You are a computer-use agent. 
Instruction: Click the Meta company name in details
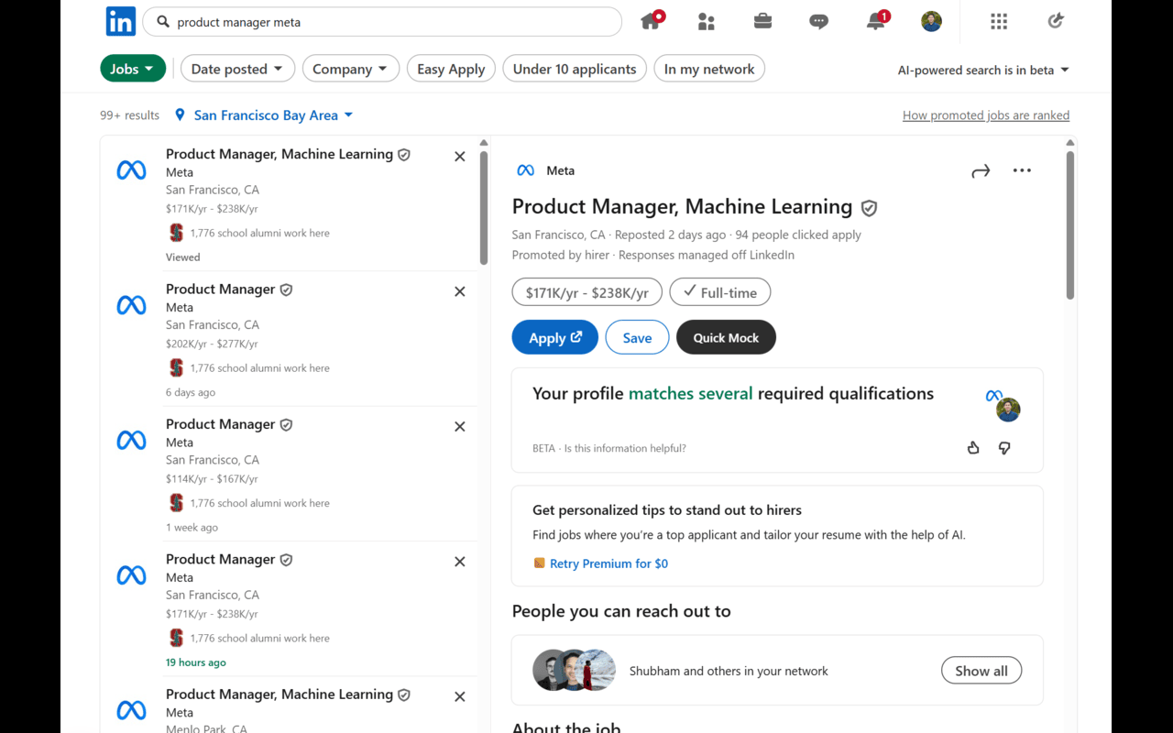560,170
